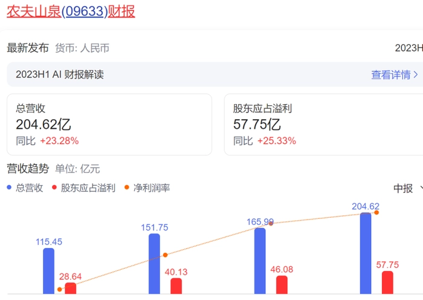
Task: Click the blue bar labeled 204.62
Action: click(x=366, y=253)
